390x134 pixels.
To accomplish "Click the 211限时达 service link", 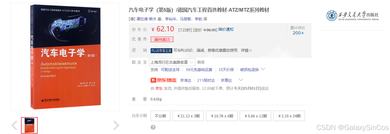I will coord(206,81).
